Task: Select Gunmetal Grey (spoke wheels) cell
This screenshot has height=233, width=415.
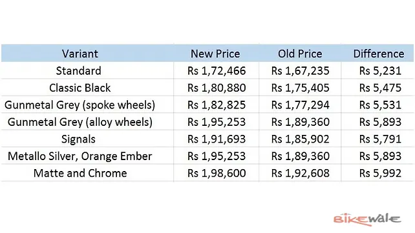Action: (x=80, y=105)
